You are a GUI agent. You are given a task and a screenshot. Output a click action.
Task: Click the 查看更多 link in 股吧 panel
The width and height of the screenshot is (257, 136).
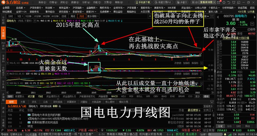pos(208,106)
